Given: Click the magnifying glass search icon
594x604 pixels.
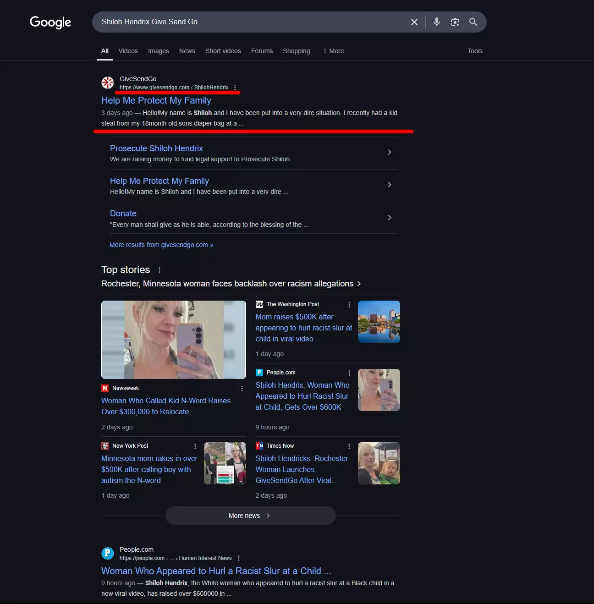Looking at the screenshot, I should coord(473,22).
